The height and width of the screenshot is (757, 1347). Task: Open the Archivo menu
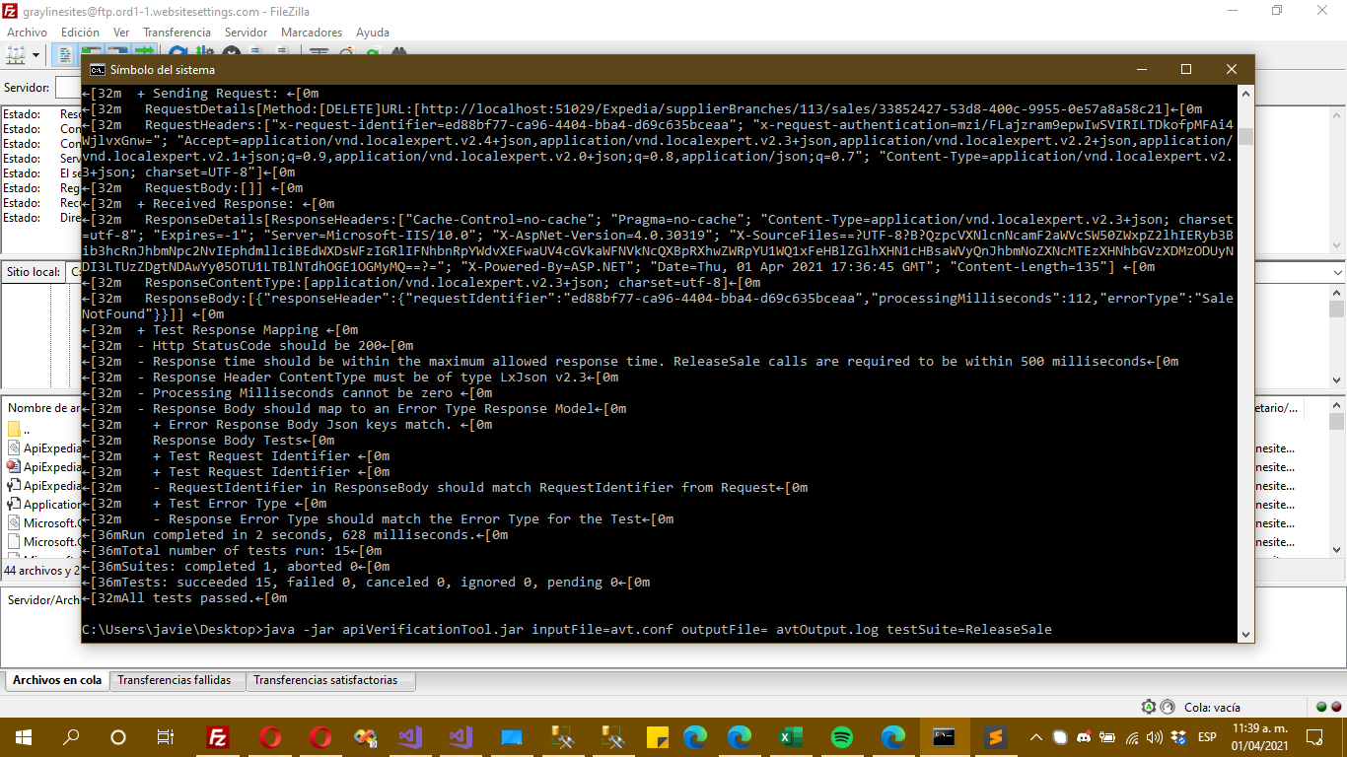tap(27, 33)
